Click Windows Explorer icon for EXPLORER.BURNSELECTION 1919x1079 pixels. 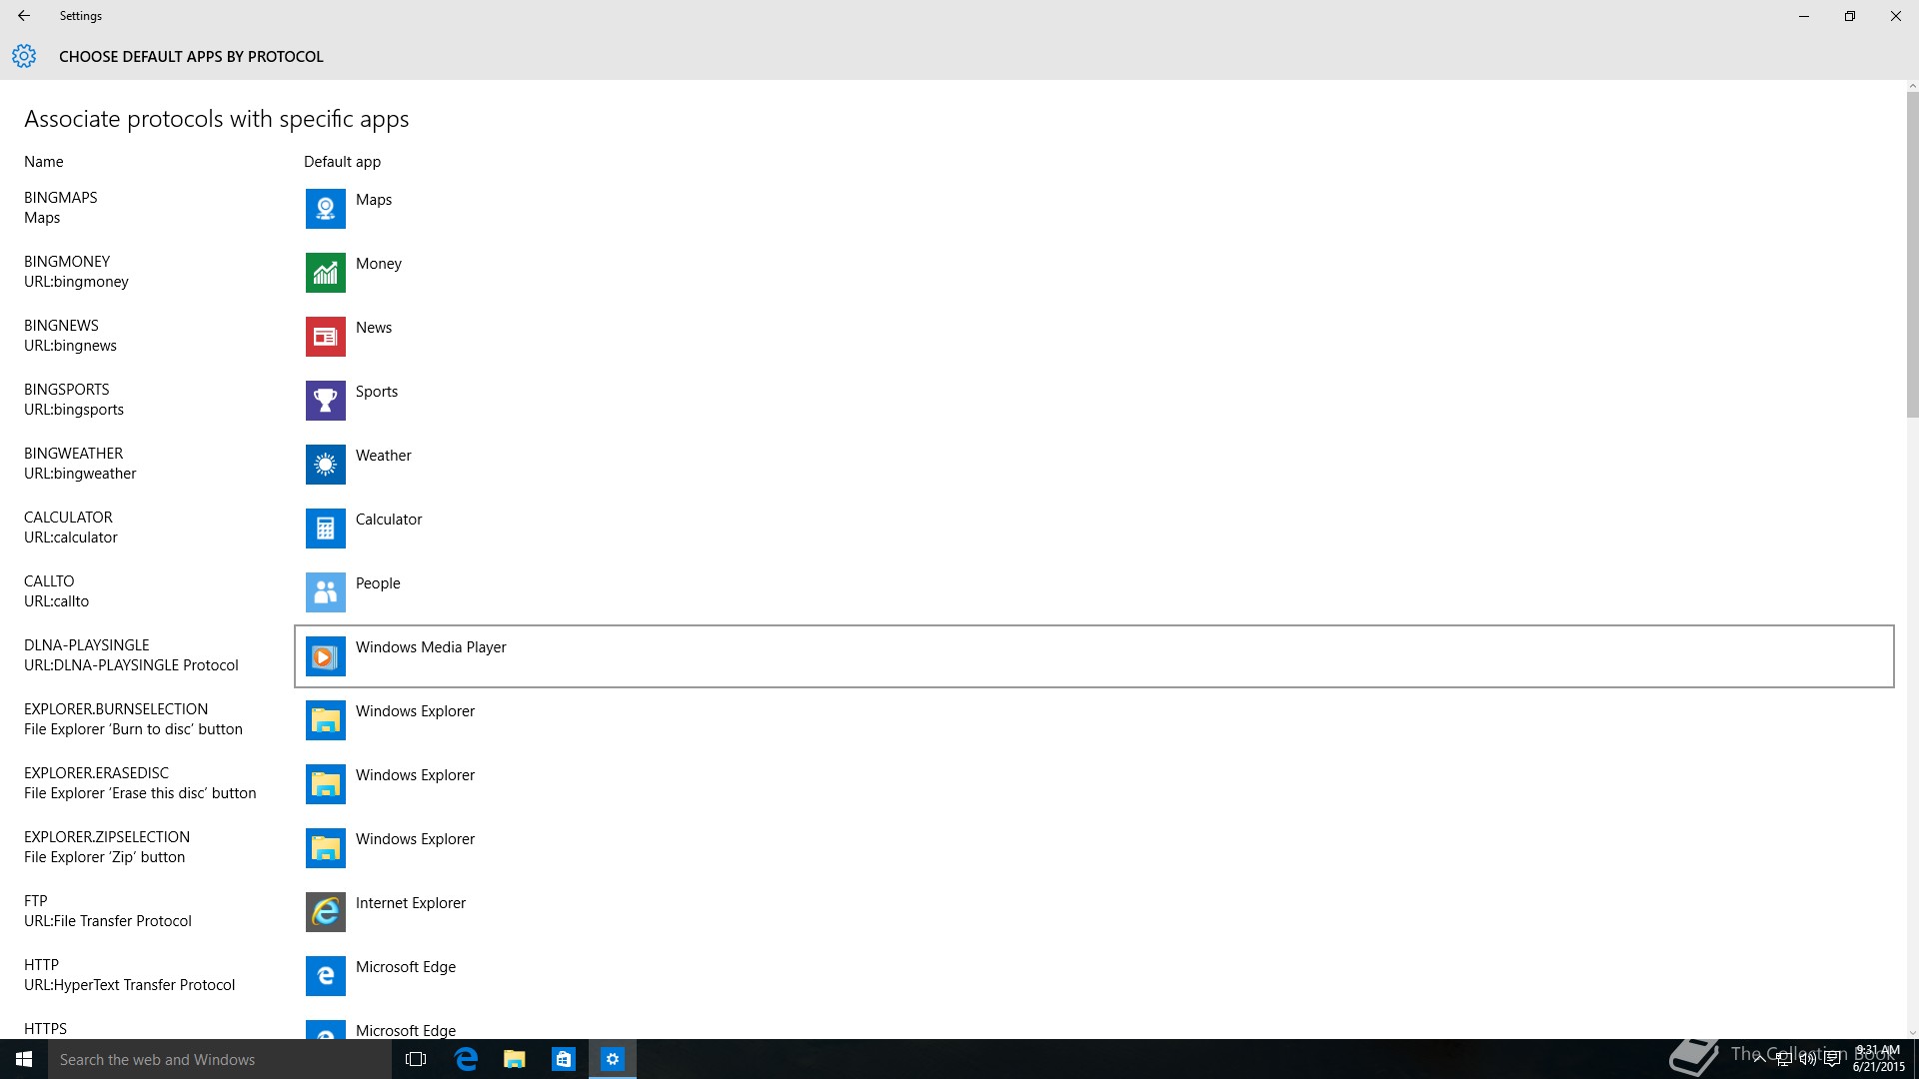(x=325, y=720)
